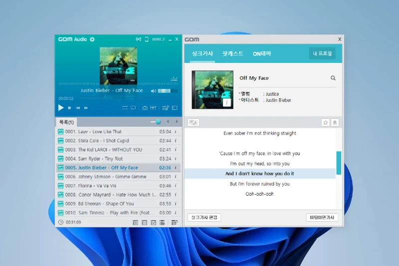Viewport: 399px width, 266px height.
Task: Open info icon for Johnny Stimson track
Action: (x=176, y=177)
